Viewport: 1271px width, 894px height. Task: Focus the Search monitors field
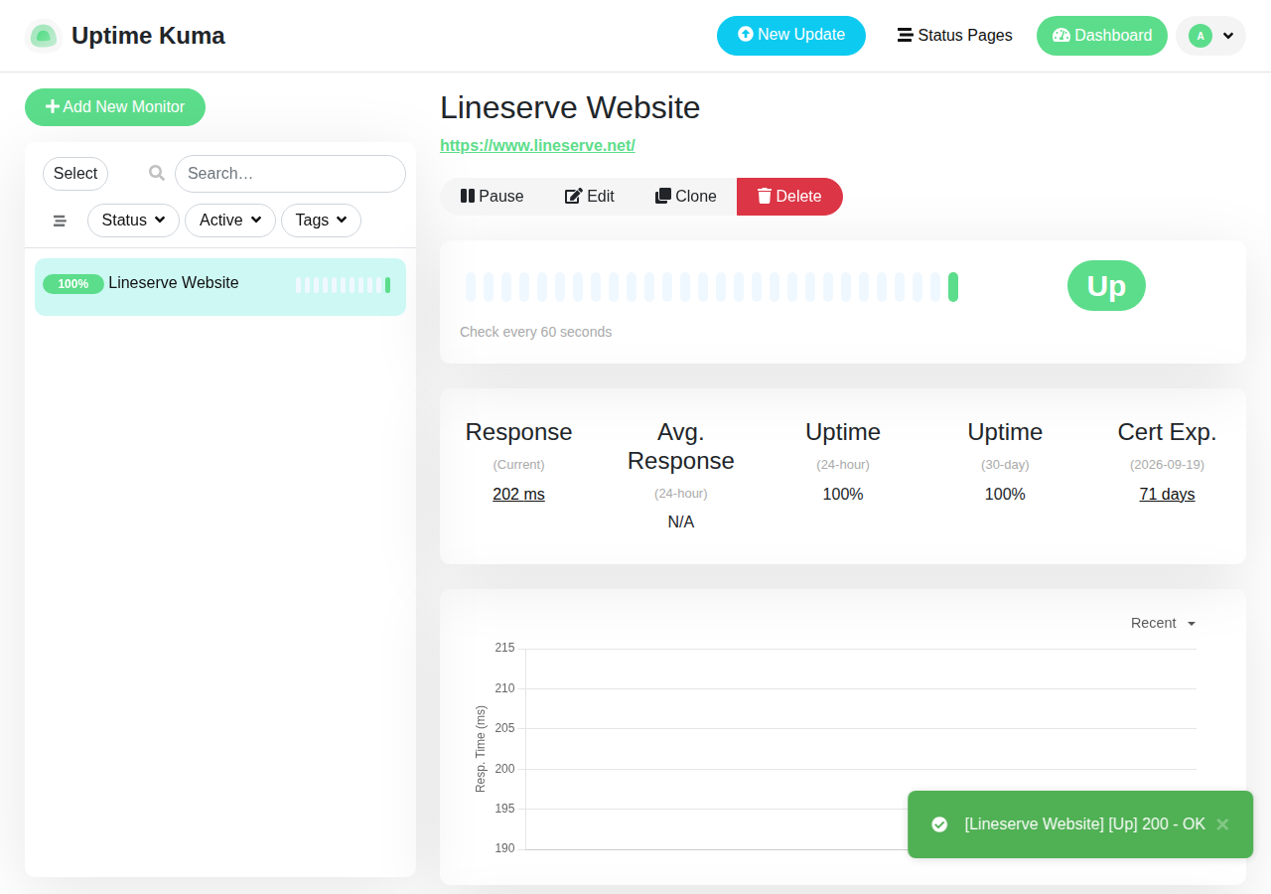click(x=290, y=174)
